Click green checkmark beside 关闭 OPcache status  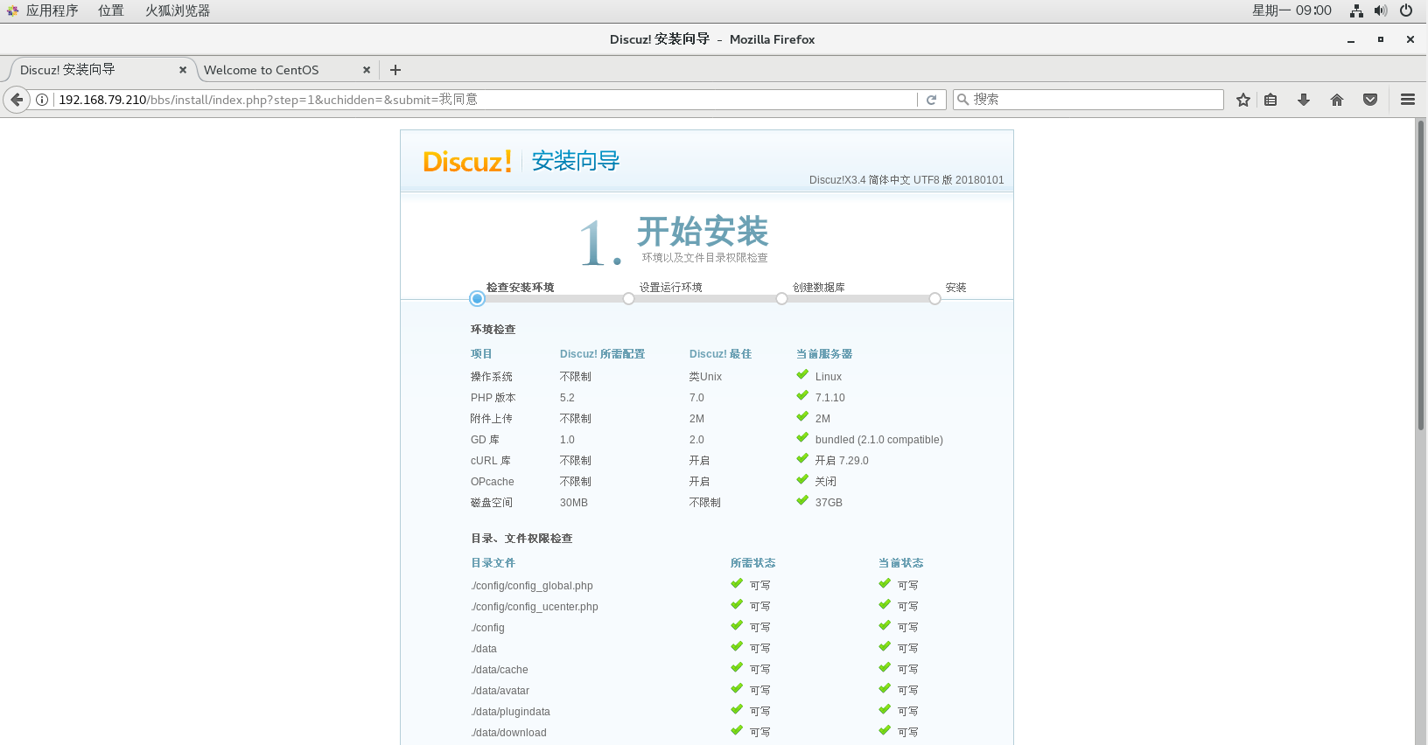click(802, 480)
